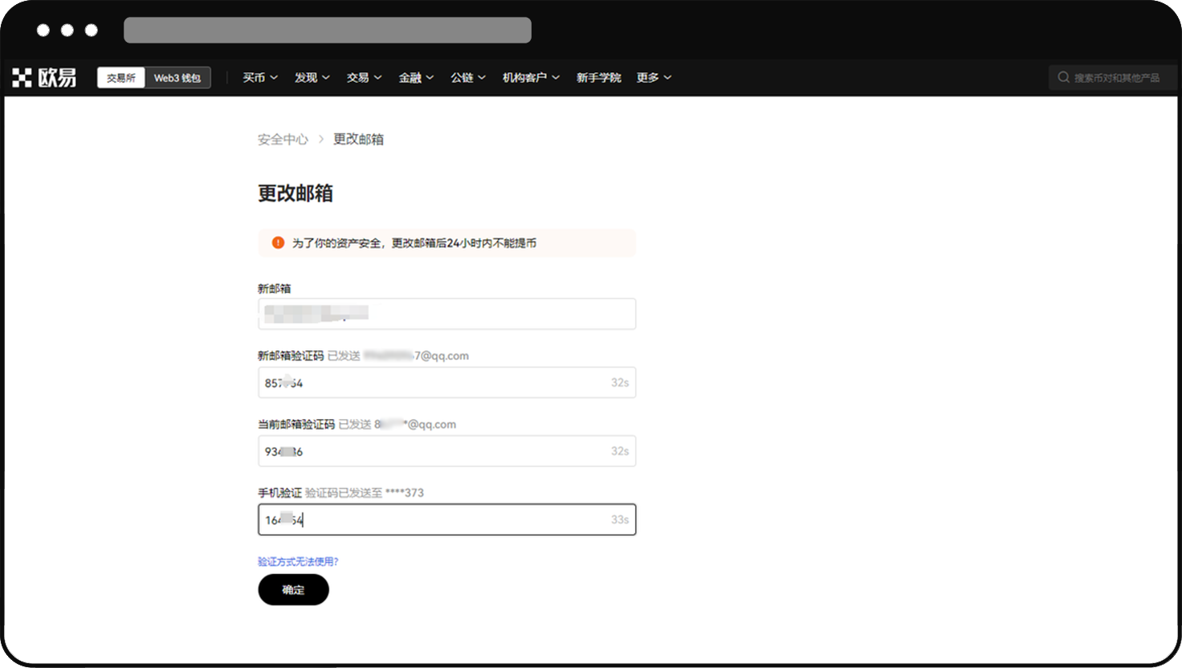The height and width of the screenshot is (668, 1182).
Task: Open the 更多 navigation menu
Action: [x=654, y=78]
